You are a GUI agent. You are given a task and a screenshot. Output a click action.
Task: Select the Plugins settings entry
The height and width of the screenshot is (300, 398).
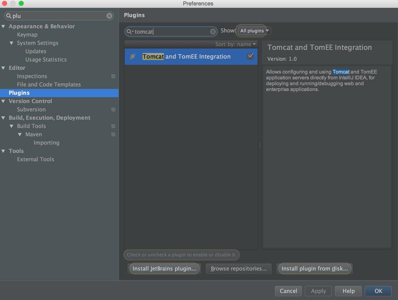[x=59, y=93]
